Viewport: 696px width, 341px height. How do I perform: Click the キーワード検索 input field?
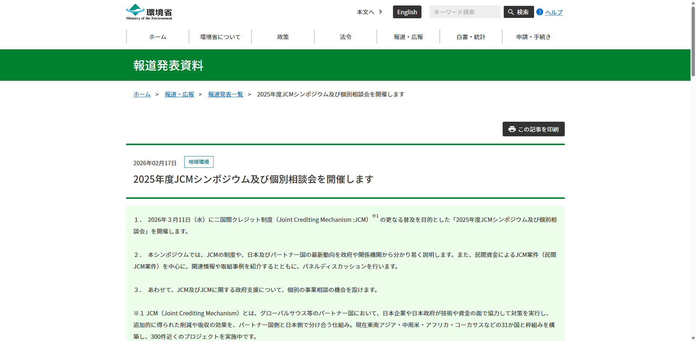465,12
